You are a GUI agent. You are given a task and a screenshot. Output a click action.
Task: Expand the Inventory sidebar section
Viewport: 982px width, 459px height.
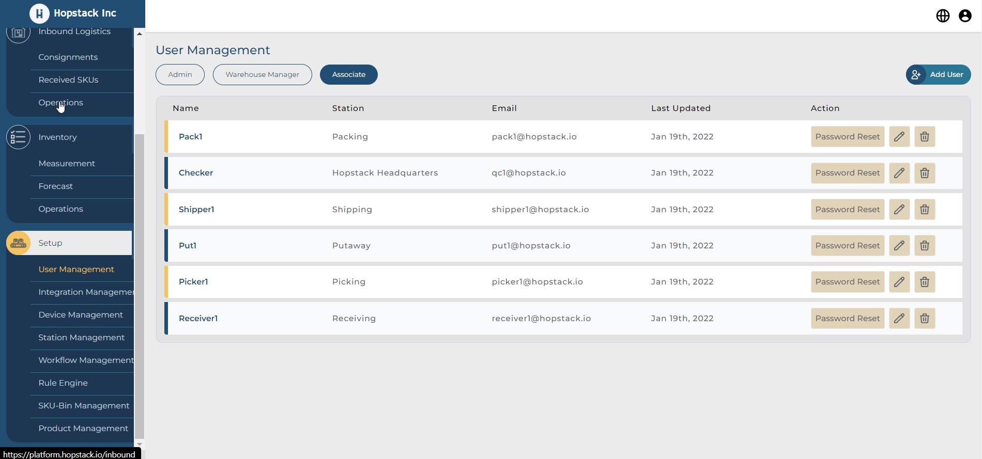(57, 137)
